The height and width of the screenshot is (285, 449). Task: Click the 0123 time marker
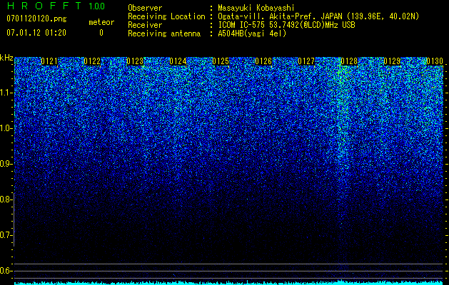tap(135, 61)
